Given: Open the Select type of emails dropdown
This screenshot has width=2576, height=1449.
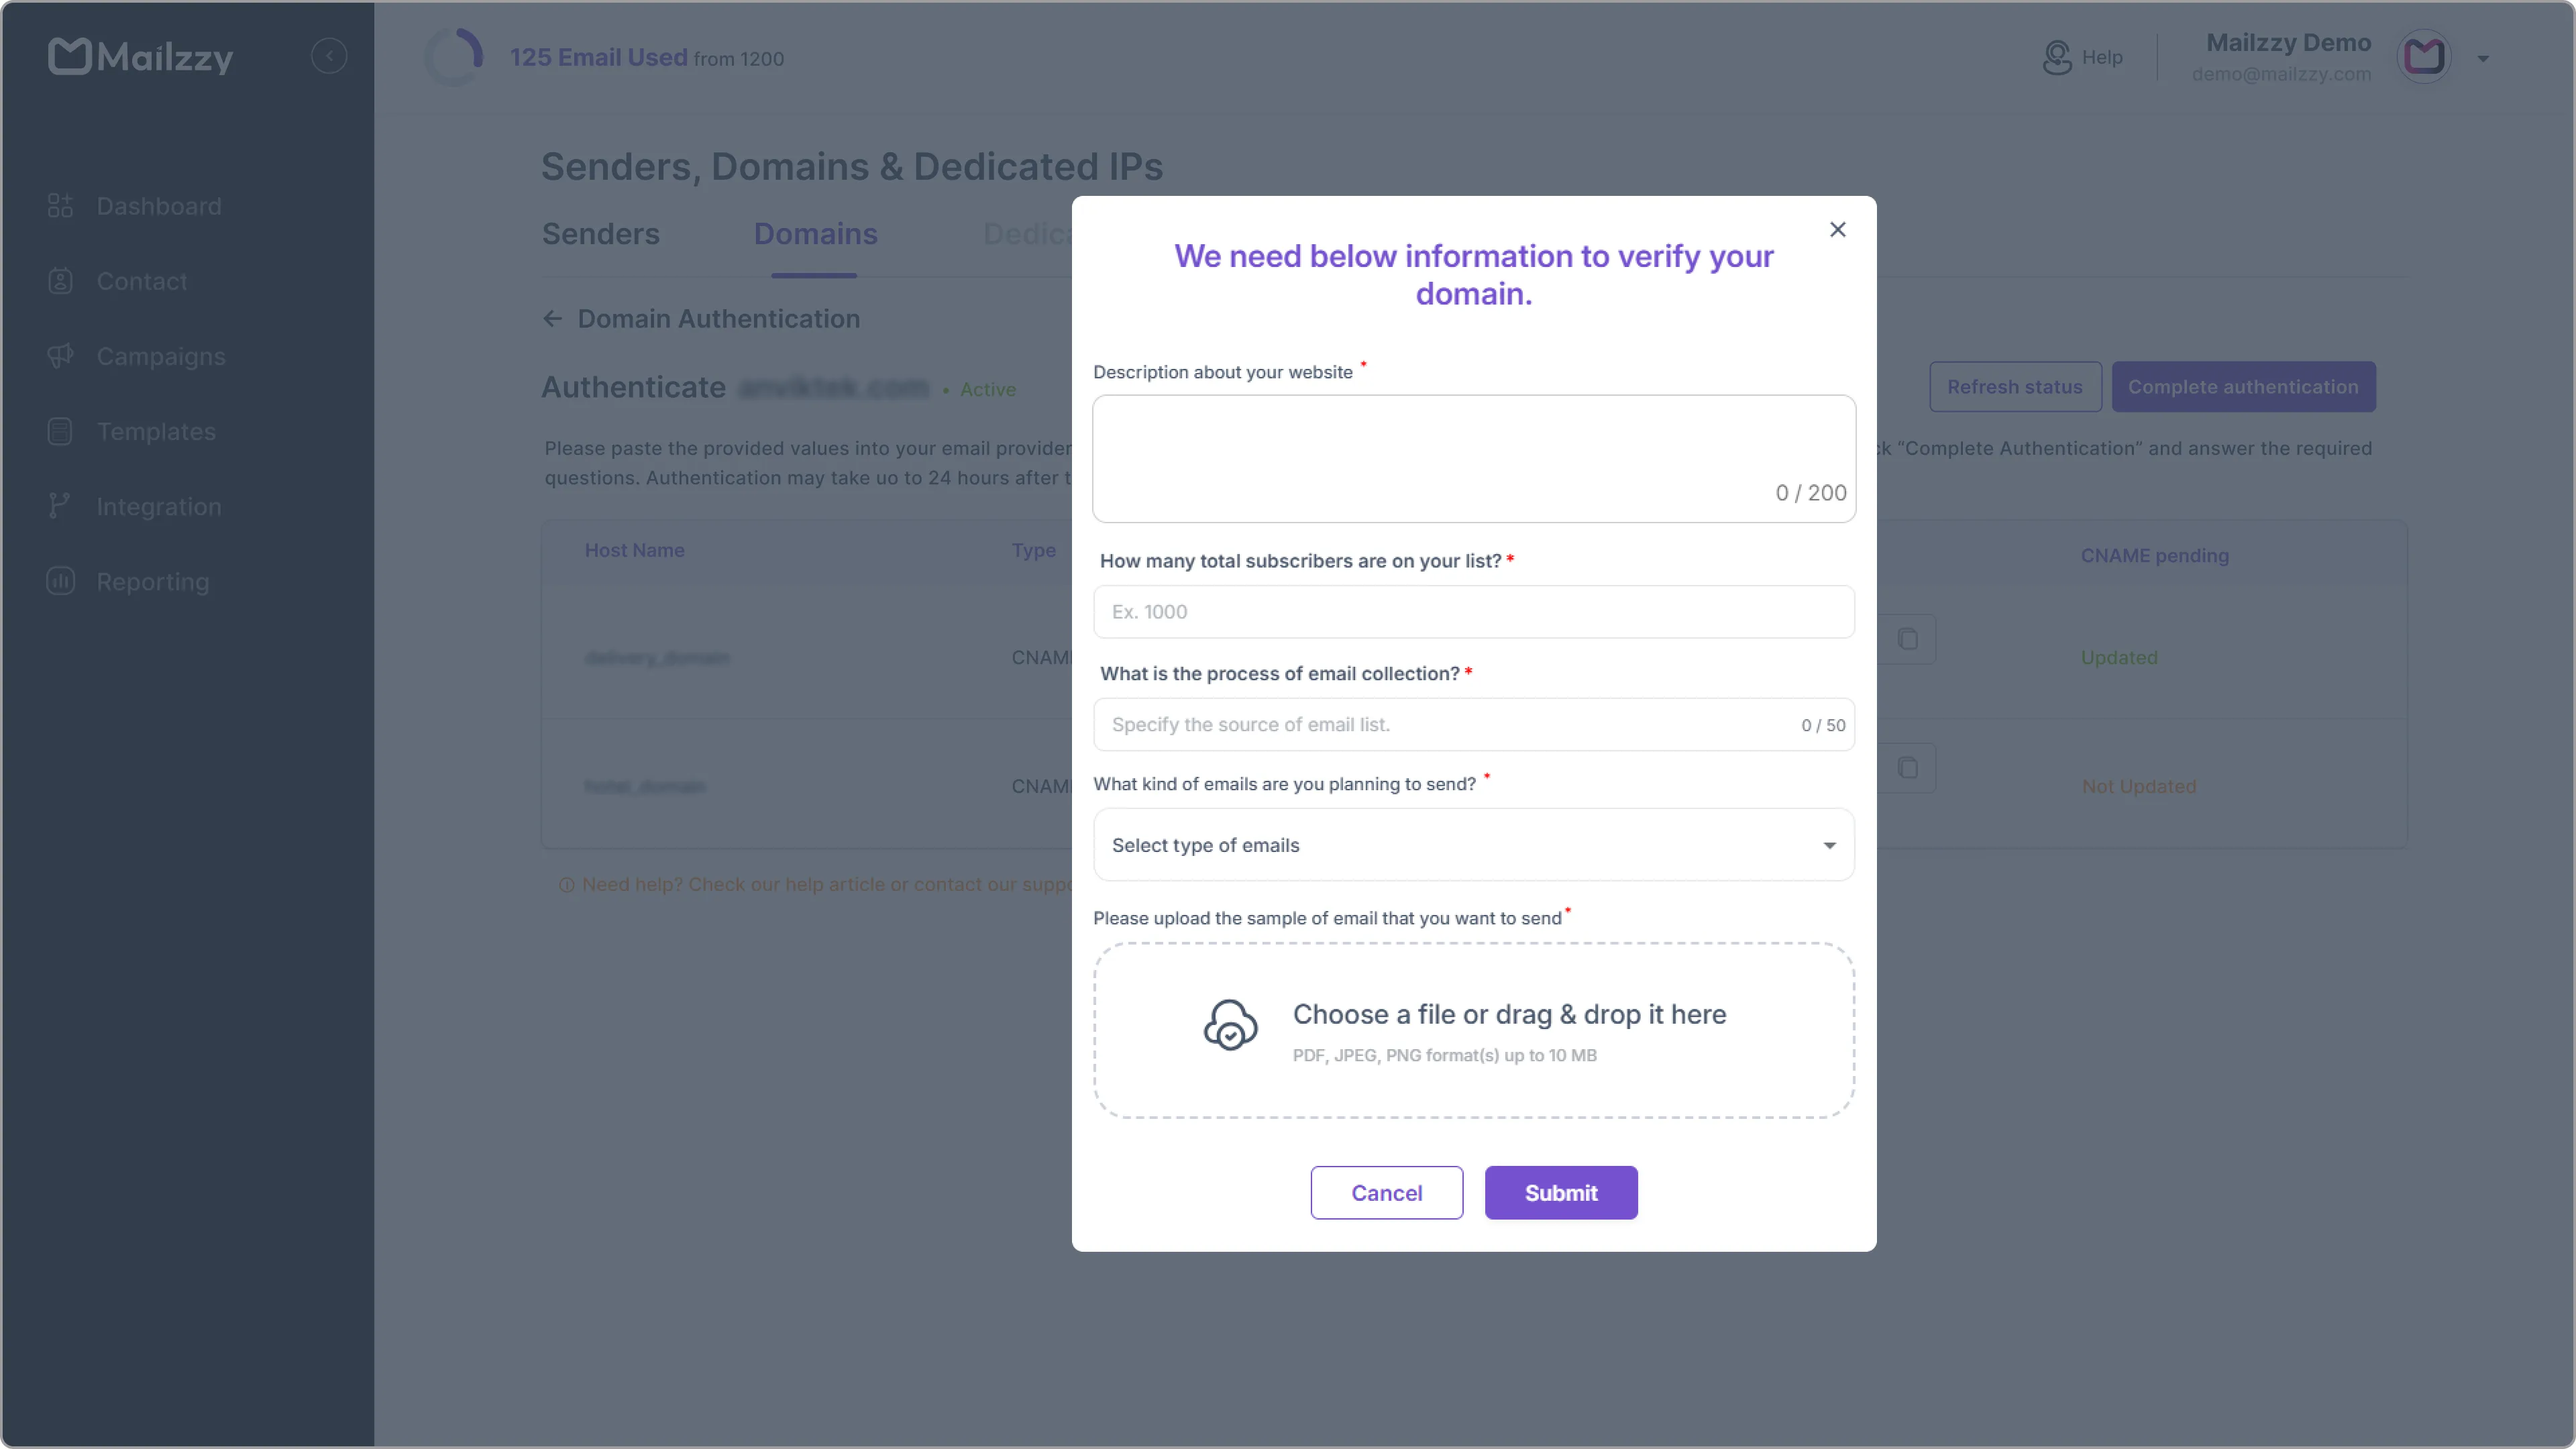Looking at the screenshot, I should (x=1473, y=845).
